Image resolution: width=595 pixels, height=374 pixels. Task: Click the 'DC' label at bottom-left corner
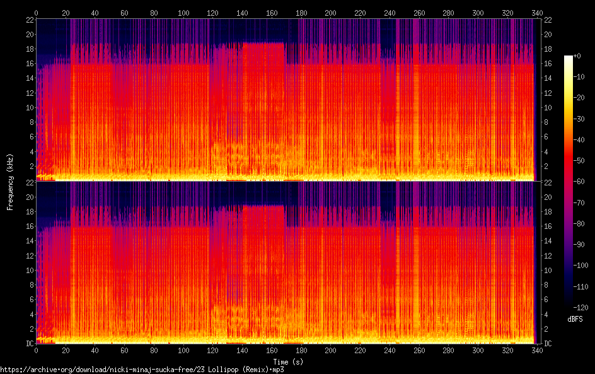tap(28, 343)
